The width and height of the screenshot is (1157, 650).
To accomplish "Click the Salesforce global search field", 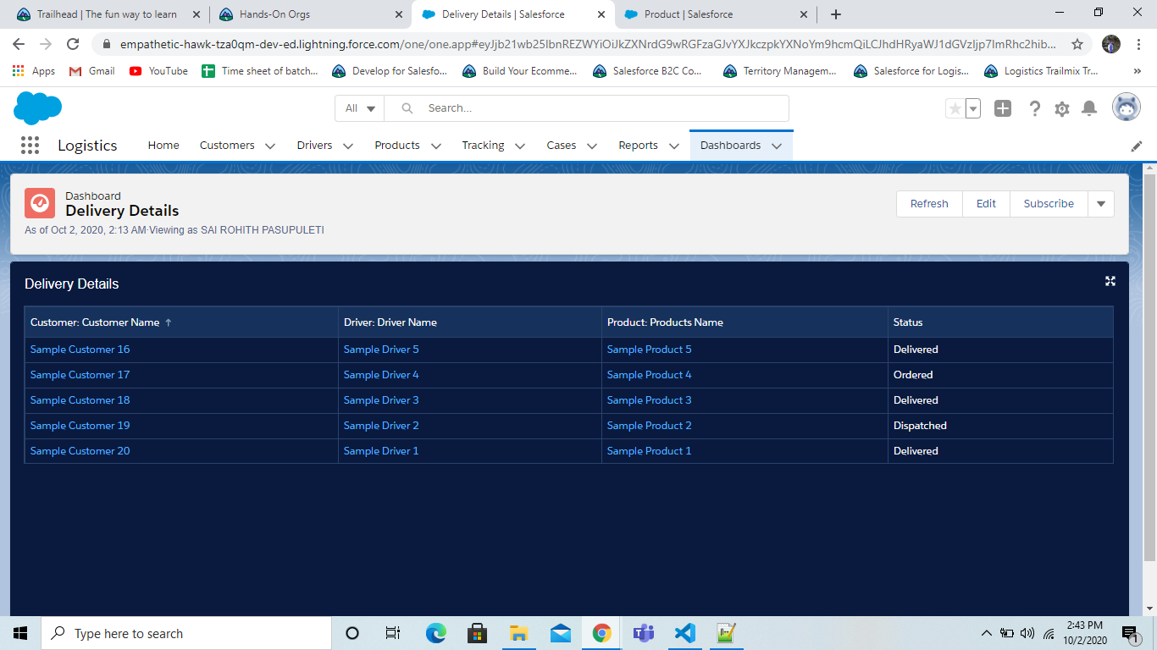I will [x=586, y=108].
